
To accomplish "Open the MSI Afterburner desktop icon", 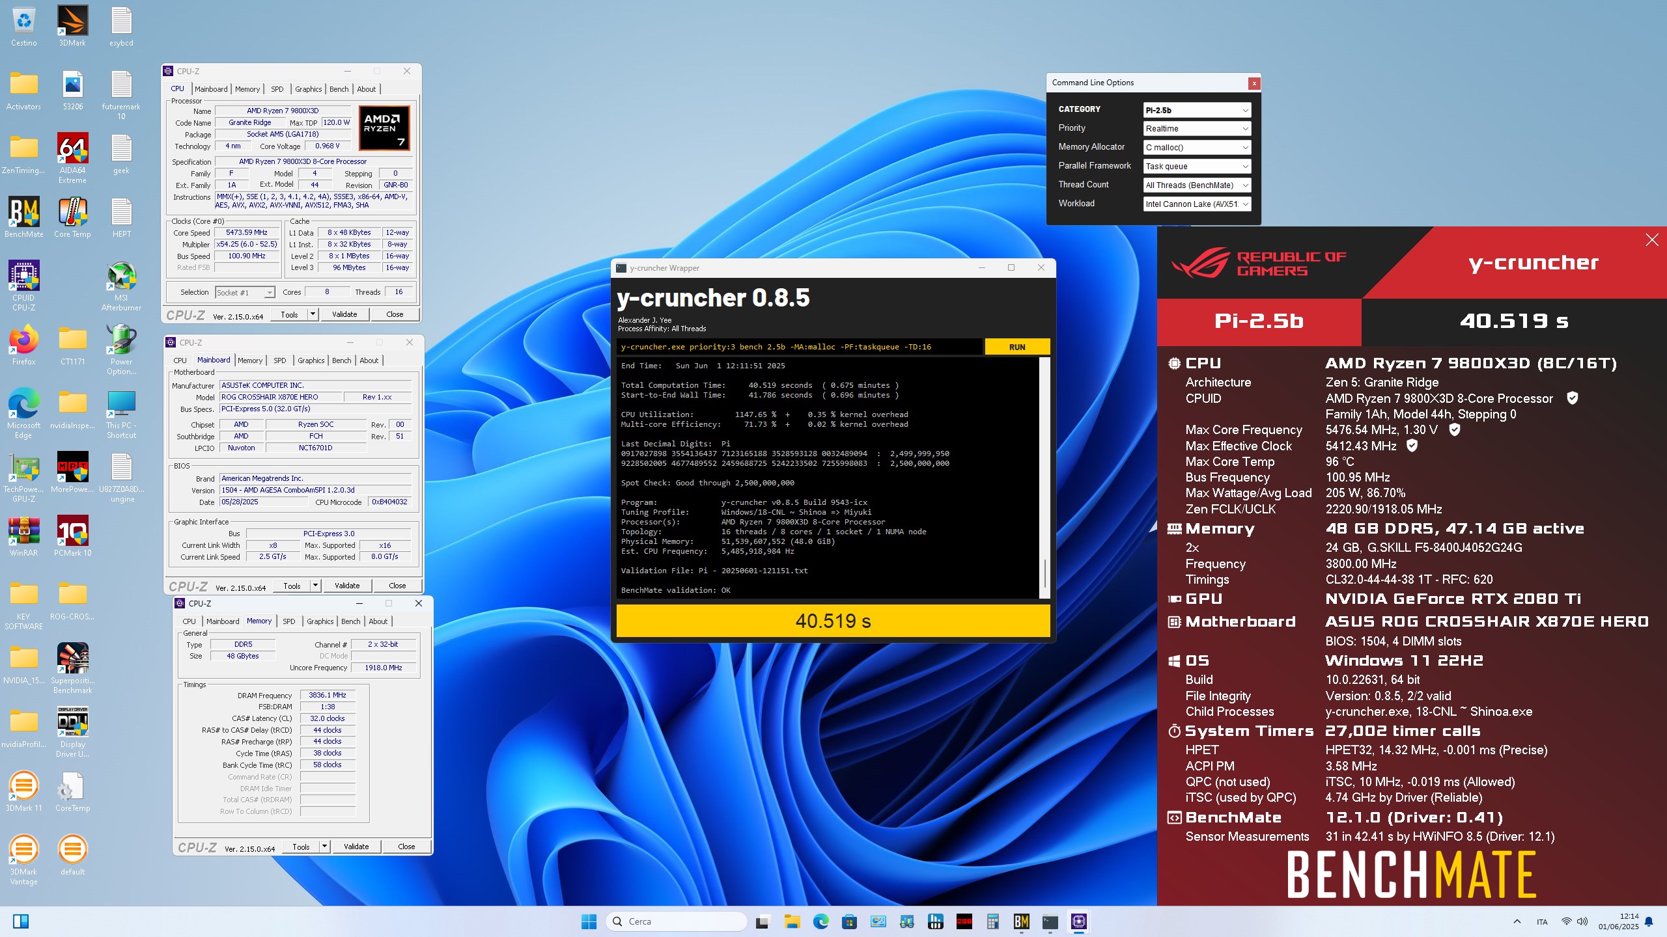I will point(121,286).
